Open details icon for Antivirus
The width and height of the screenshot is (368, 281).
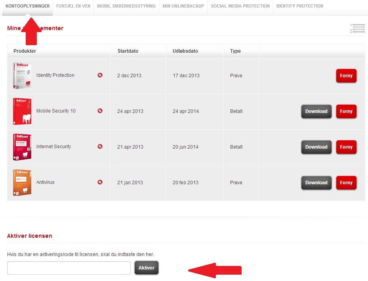[100, 182]
